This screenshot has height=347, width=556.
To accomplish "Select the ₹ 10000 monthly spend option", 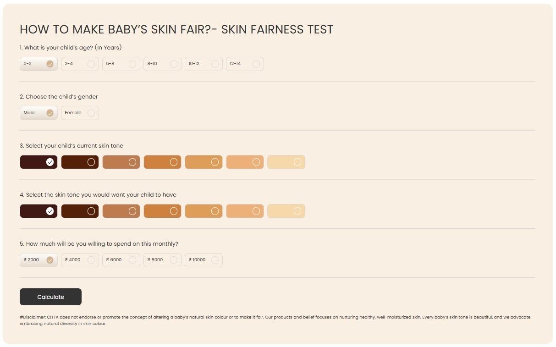I will 204,260.
